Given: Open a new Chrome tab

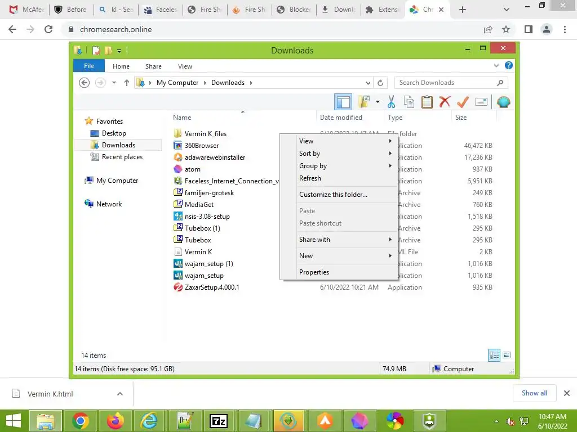Looking at the screenshot, I should (463, 10).
